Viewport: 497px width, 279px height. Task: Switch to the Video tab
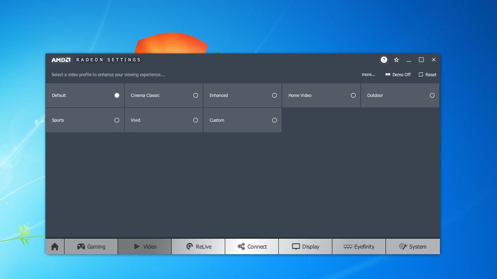coord(145,246)
